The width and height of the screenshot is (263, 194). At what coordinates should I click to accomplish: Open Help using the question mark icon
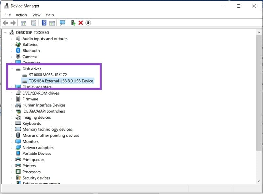point(44,23)
